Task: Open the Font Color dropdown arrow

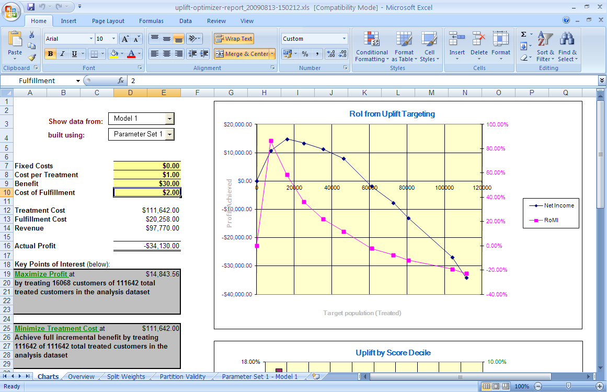Action: (140, 54)
